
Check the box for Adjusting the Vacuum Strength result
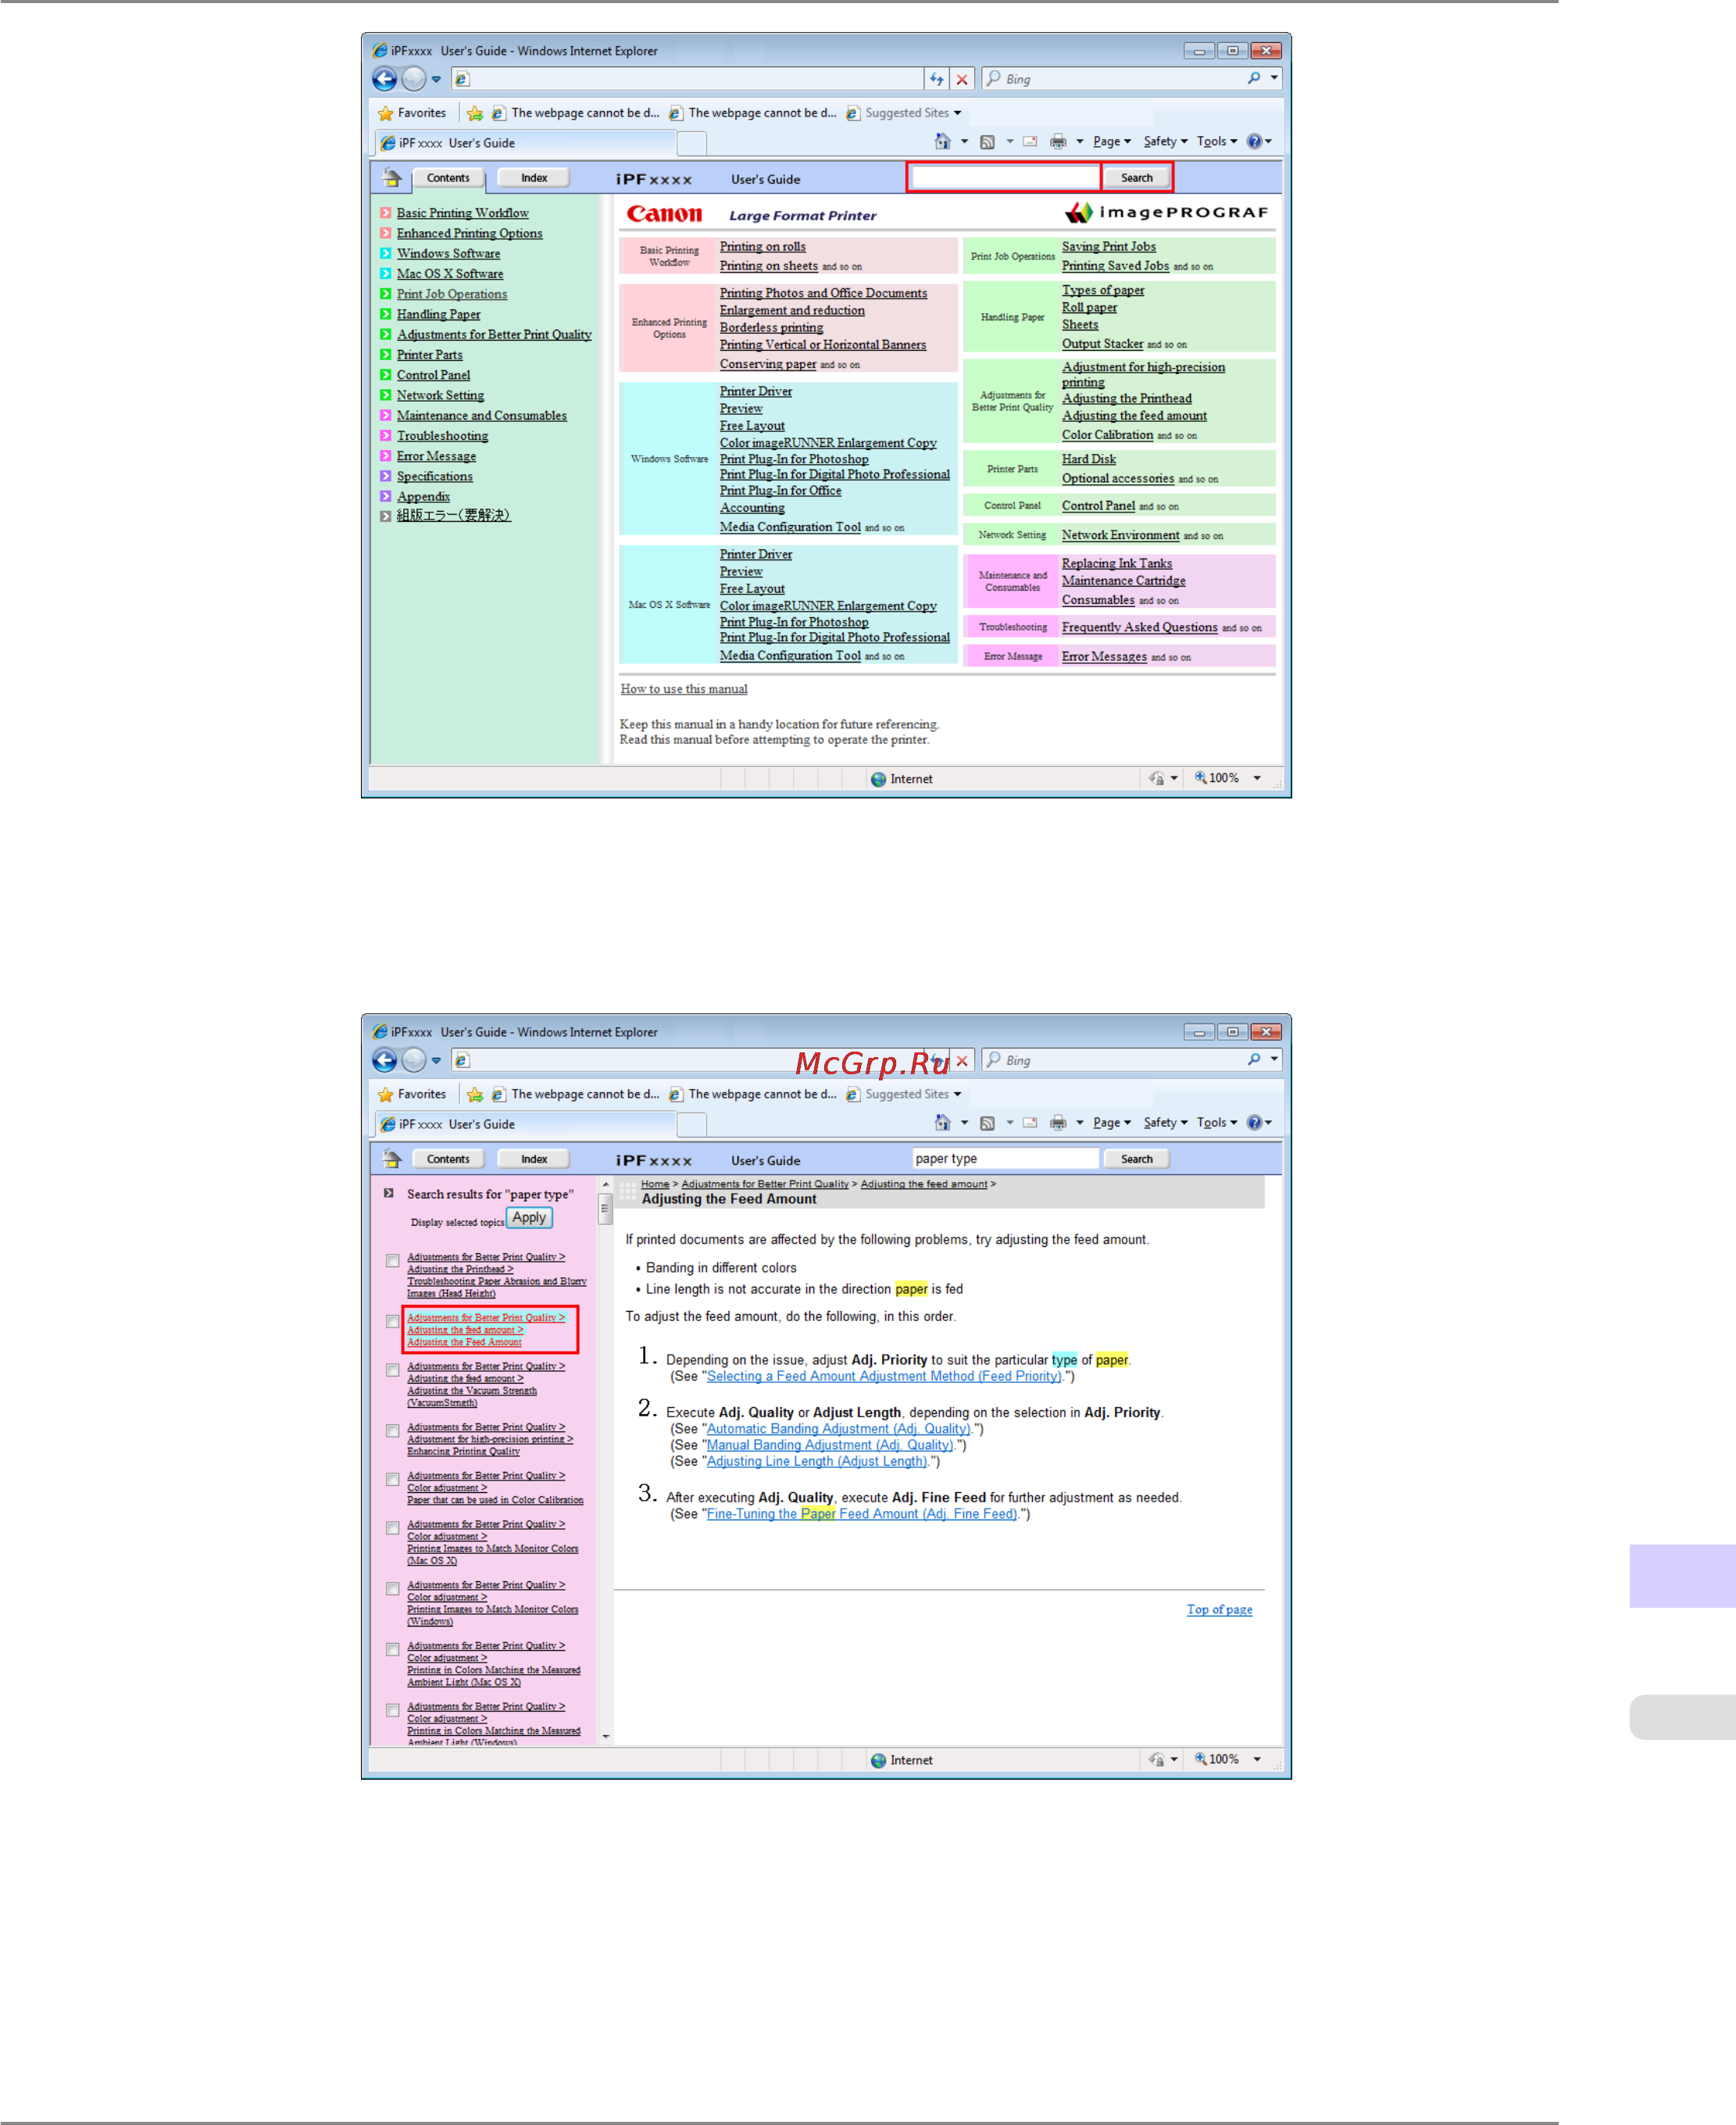(x=393, y=1371)
